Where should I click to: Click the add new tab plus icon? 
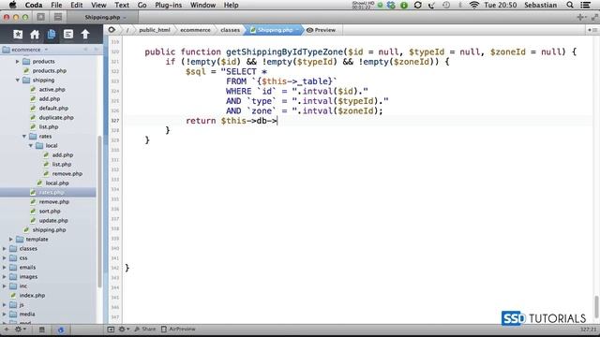(581, 17)
